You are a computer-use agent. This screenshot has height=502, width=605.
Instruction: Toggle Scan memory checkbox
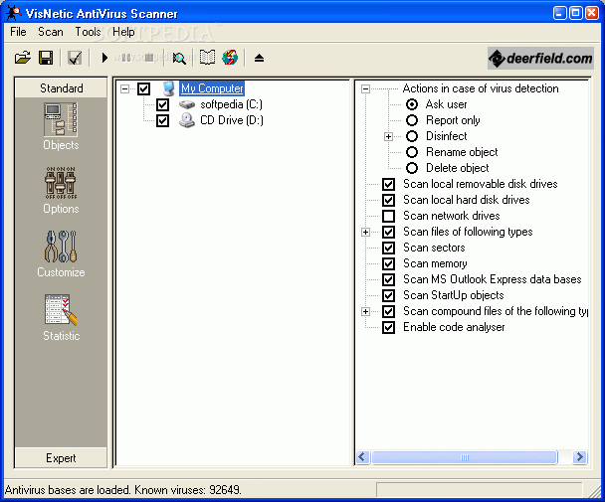tap(388, 263)
